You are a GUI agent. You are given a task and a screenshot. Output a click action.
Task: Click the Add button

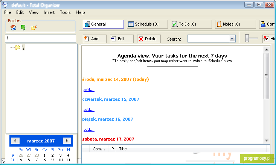tap(95, 39)
